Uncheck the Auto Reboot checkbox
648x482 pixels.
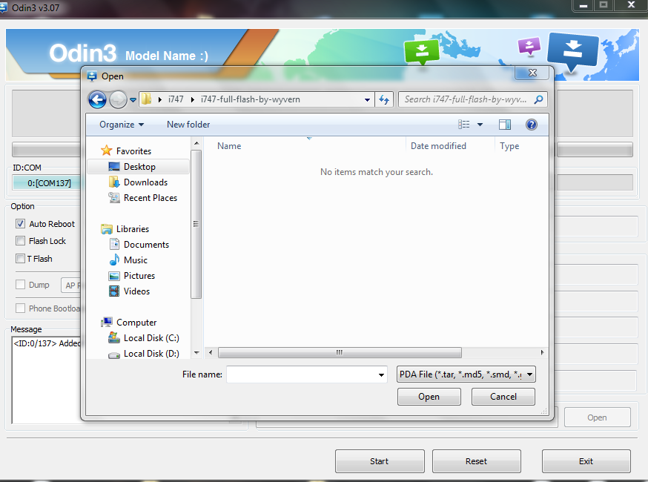(20, 224)
